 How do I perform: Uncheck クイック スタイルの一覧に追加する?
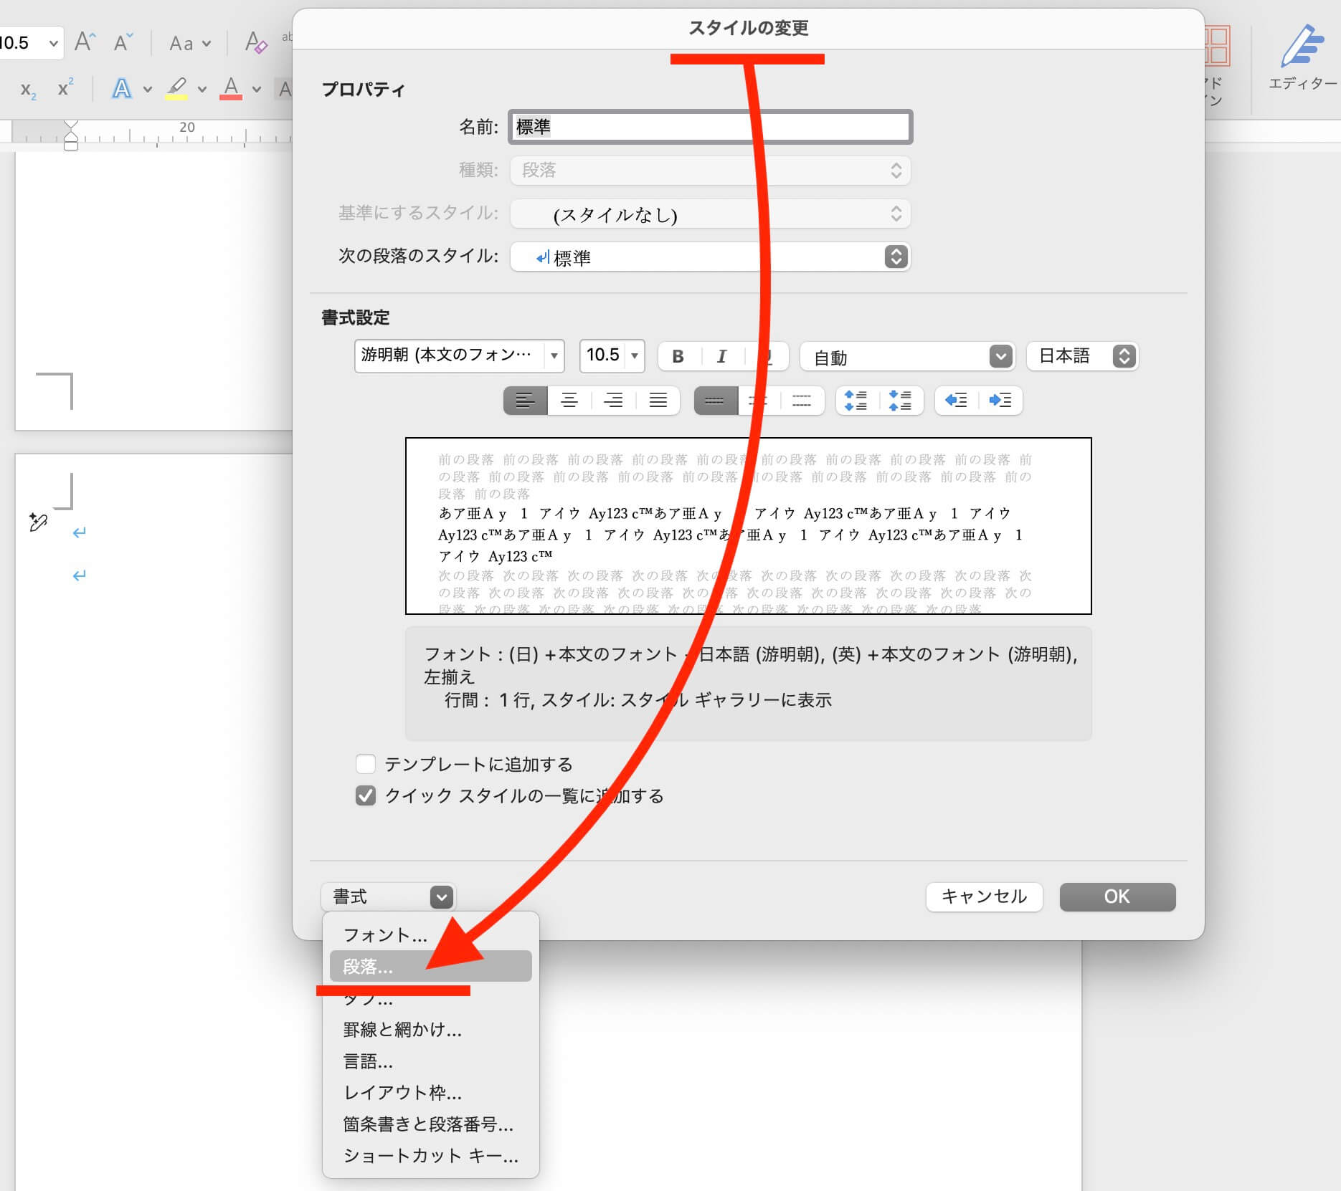pos(366,795)
